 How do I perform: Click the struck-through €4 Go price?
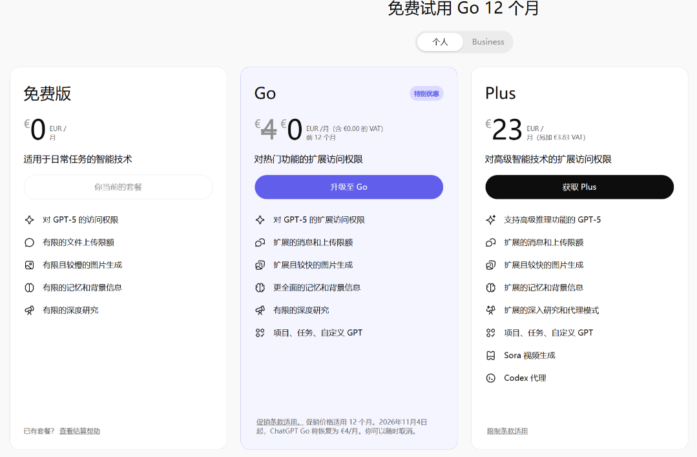click(x=266, y=130)
